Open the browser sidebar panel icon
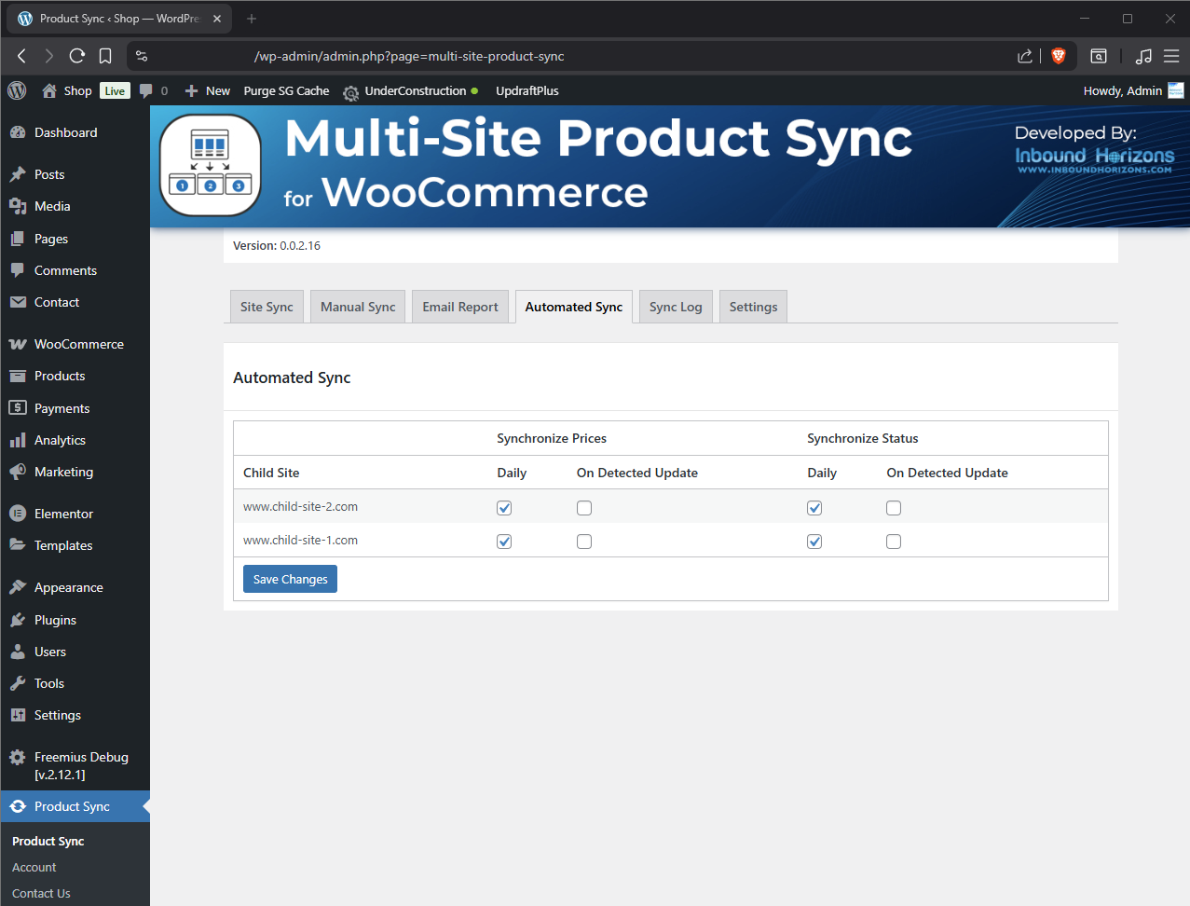The image size is (1190, 906). [x=1099, y=56]
